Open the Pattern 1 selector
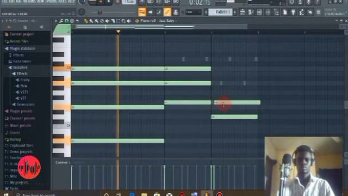Image resolution: width=348 pixels, height=196 pixels. click(x=221, y=12)
